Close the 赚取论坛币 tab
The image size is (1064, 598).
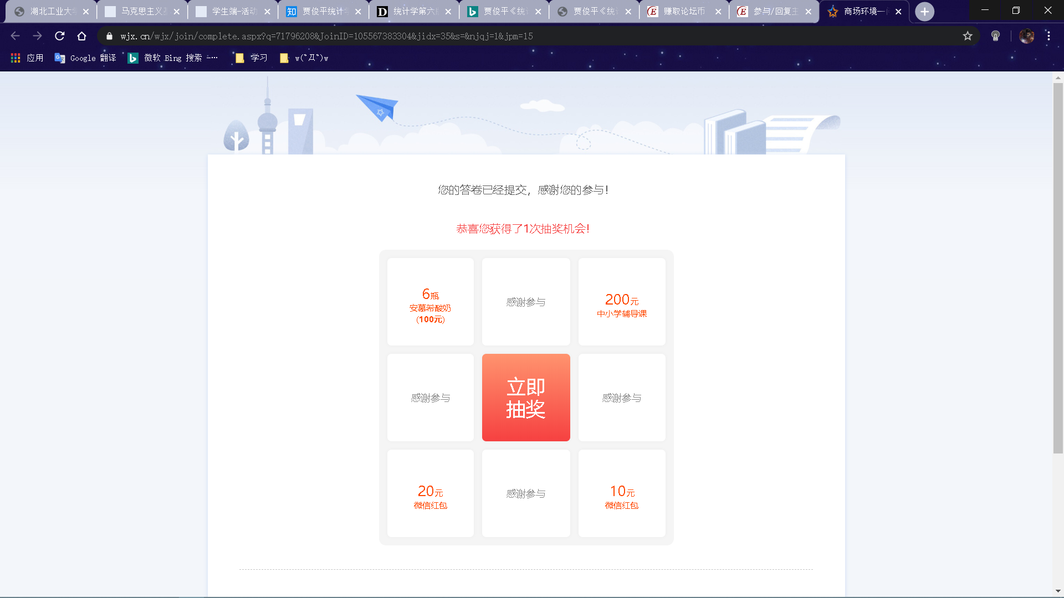[x=718, y=12]
